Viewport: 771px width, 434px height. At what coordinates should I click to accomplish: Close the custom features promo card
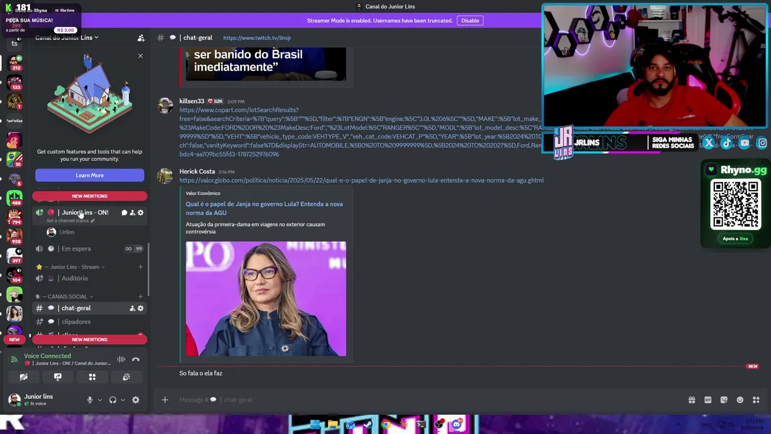click(x=140, y=56)
